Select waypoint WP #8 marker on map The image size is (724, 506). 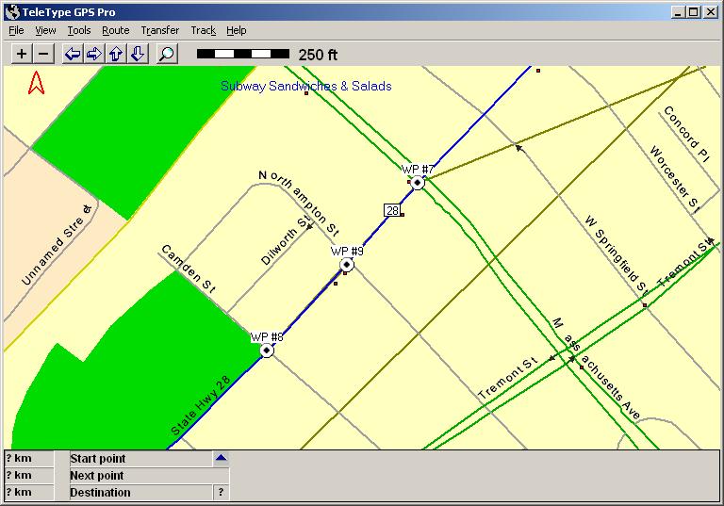(x=267, y=351)
